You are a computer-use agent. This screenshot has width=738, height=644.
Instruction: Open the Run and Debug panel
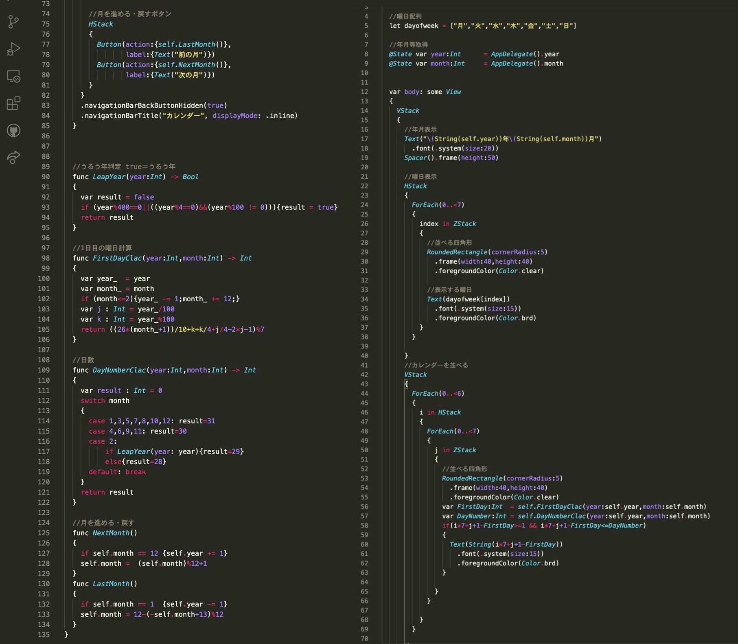click(x=13, y=49)
